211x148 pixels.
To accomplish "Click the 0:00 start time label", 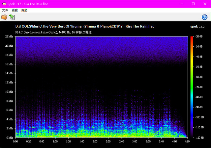I will (15, 141).
